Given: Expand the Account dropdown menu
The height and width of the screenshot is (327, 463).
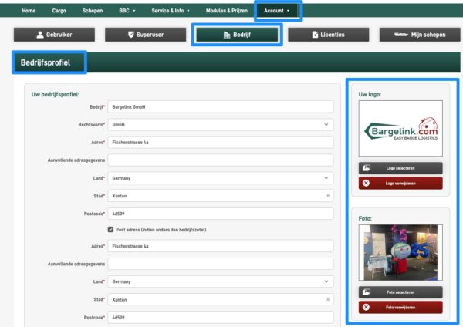Looking at the screenshot, I should pos(277,11).
